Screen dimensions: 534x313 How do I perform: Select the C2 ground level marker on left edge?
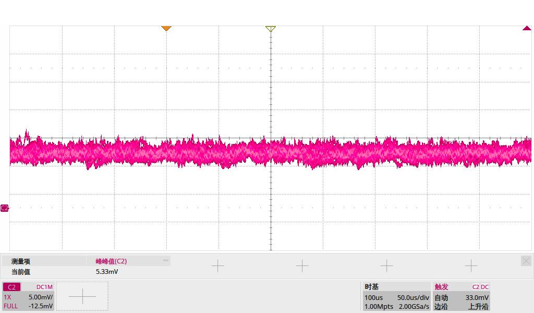pos(5,208)
